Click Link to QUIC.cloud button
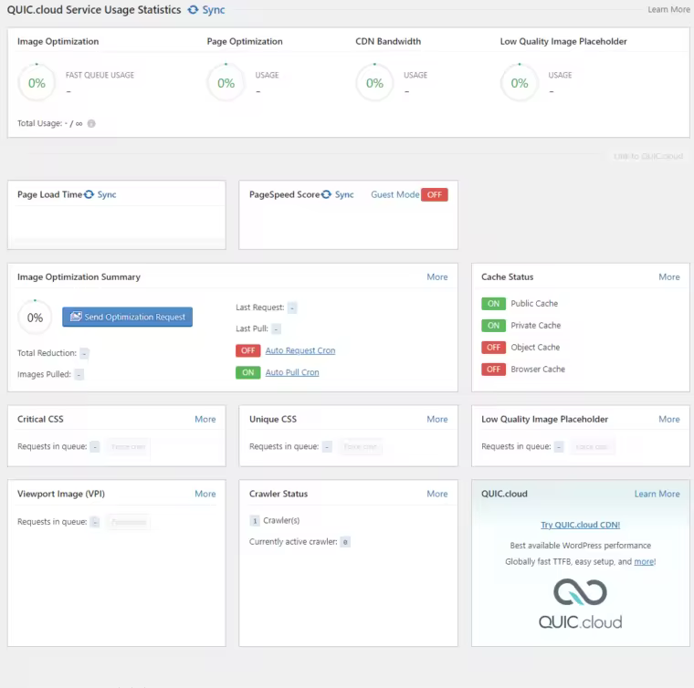Screen dimensions: 694x688 [648, 156]
